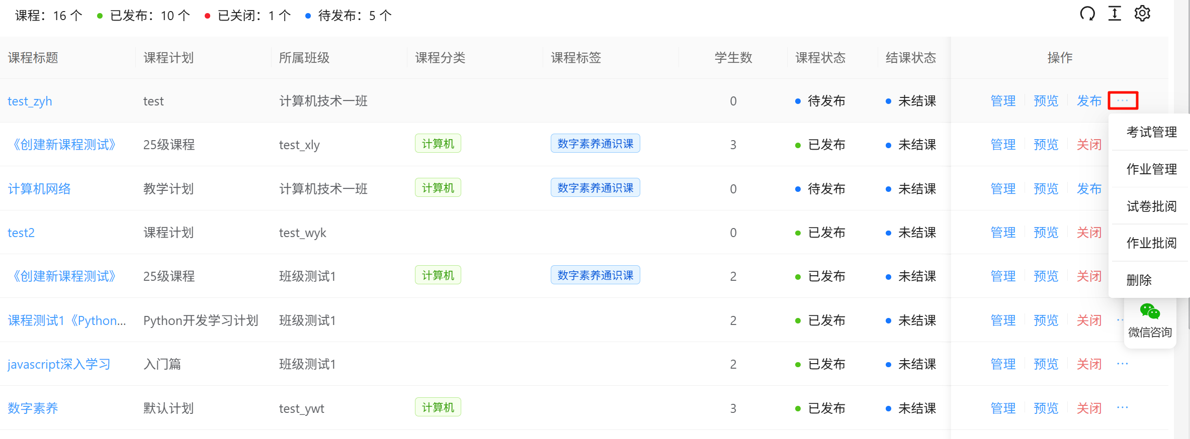Select 考试管理 from the dropdown menu
This screenshot has width=1190, height=439.
[x=1151, y=132]
